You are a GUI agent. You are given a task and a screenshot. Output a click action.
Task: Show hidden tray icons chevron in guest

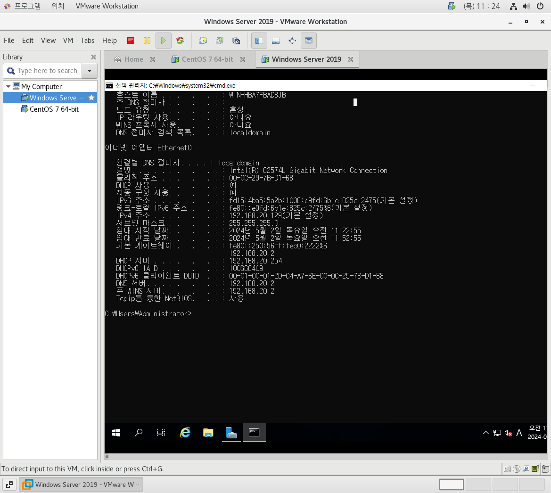coord(485,433)
